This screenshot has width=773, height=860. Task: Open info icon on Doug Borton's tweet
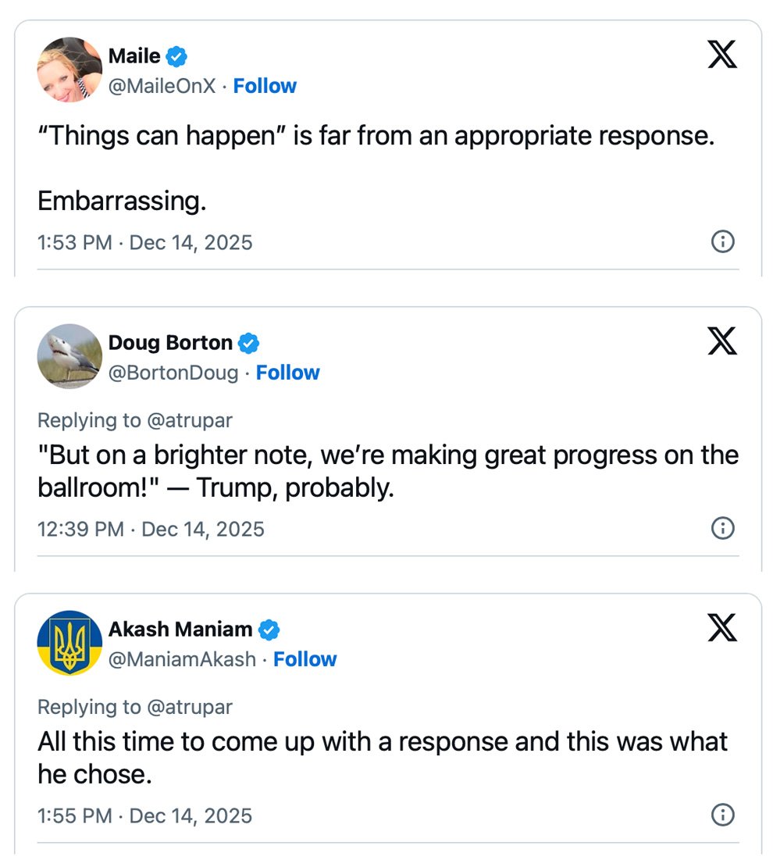[723, 529]
